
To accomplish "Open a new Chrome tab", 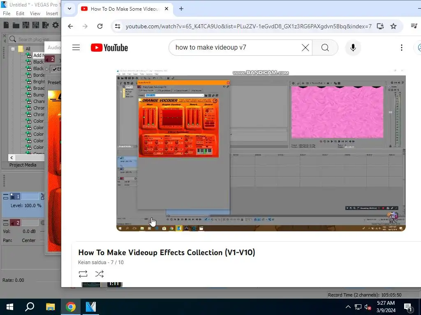I will pos(181,9).
